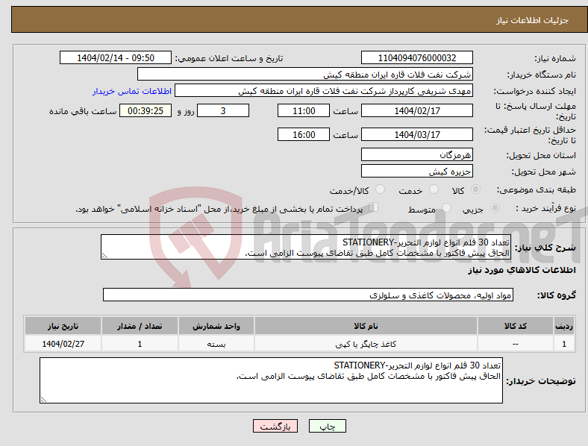Toggle the اسناد خزانه اسلامی payment checkbox

click(374, 207)
